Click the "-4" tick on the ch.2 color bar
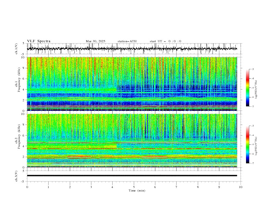 click(x=252, y=135)
